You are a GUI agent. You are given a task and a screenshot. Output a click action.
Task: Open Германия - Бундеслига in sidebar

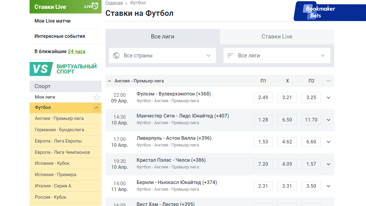click(59, 130)
